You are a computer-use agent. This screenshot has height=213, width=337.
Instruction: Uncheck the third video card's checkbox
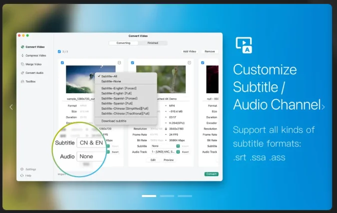pos(203,63)
